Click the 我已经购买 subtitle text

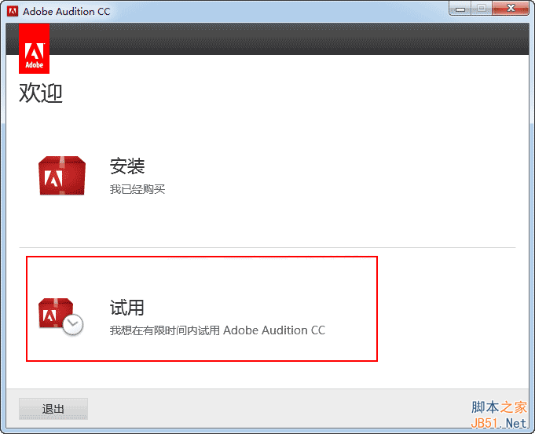click(137, 189)
